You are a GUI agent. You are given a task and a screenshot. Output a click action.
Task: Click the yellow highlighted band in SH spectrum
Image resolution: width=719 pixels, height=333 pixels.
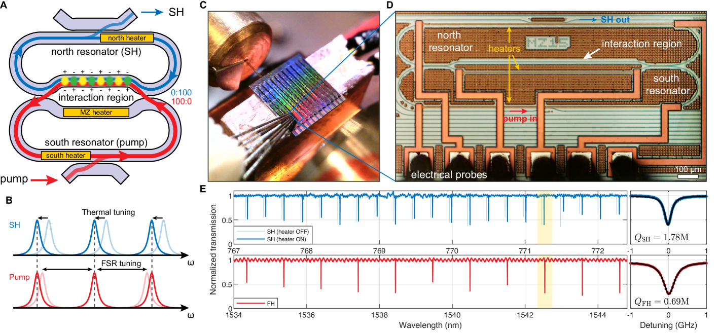544,218
